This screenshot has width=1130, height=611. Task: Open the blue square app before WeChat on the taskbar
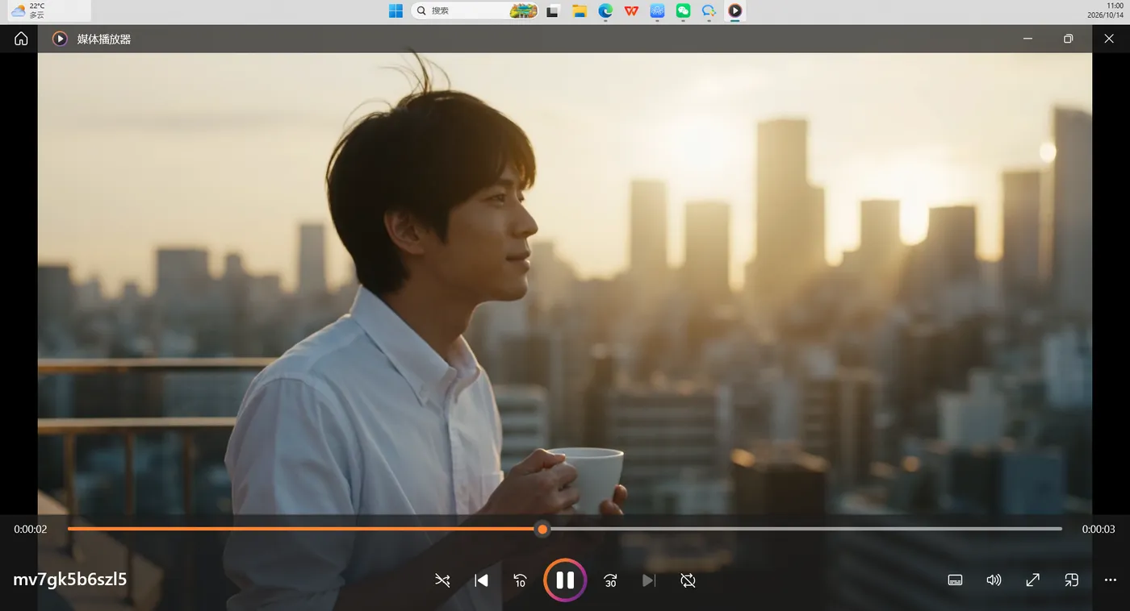pos(657,11)
